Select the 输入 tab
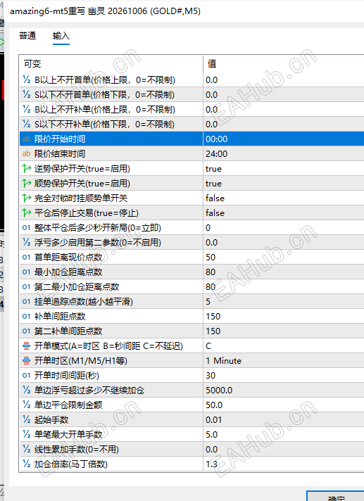This screenshot has width=364, height=501. tap(61, 36)
